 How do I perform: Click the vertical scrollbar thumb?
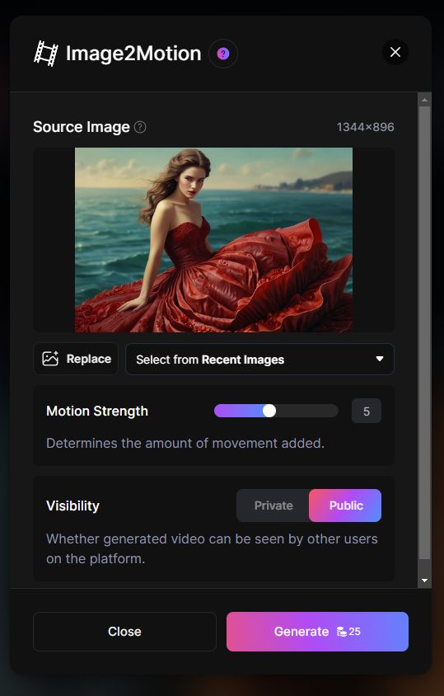[x=424, y=333]
